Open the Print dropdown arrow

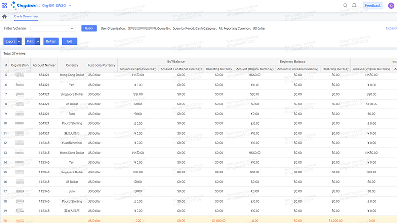[x=38, y=41]
